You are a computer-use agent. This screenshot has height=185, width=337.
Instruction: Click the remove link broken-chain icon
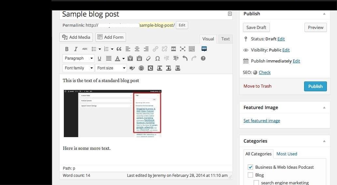(164, 49)
